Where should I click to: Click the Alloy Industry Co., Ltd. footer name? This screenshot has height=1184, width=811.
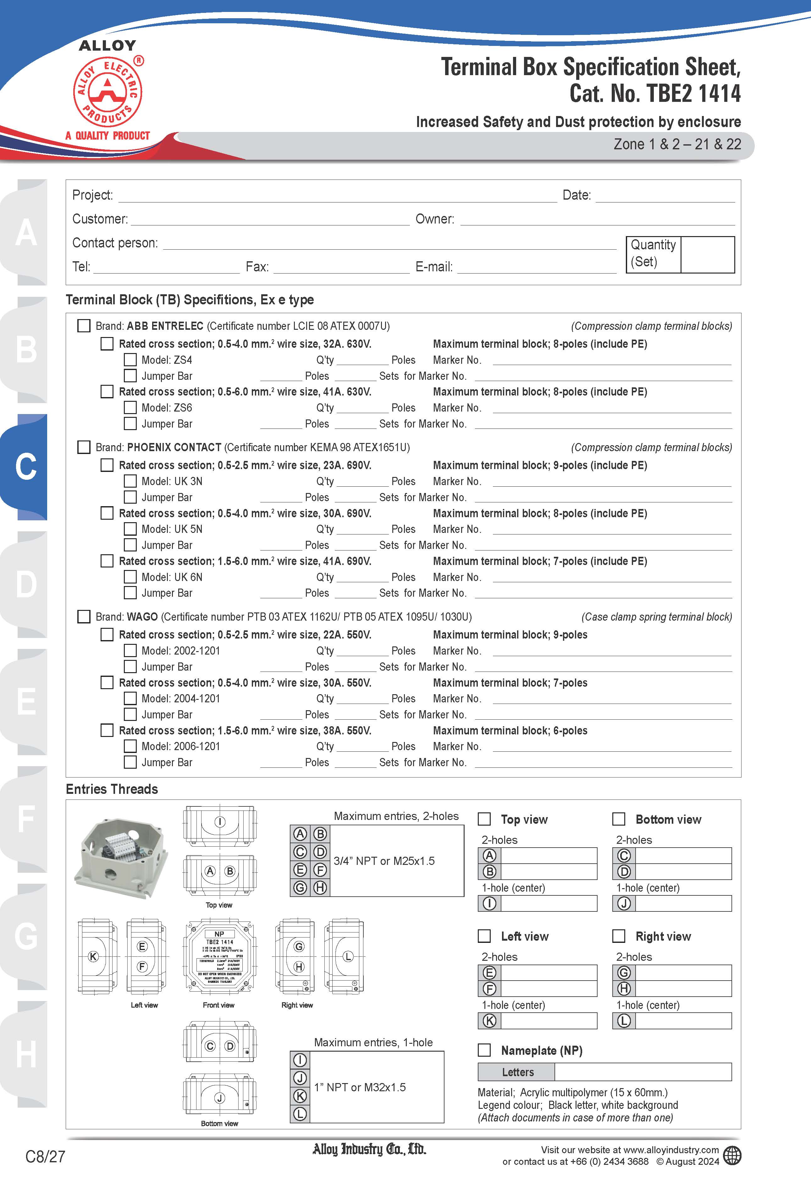[x=369, y=1149]
